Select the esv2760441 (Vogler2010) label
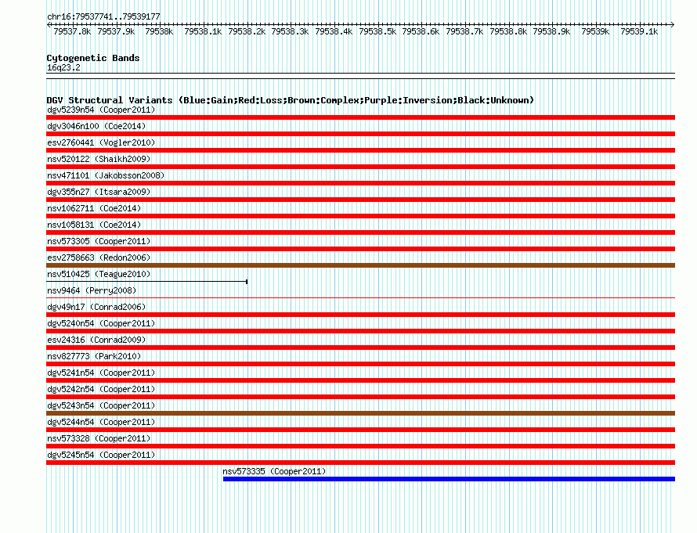697x533 pixels. point(101,142)
